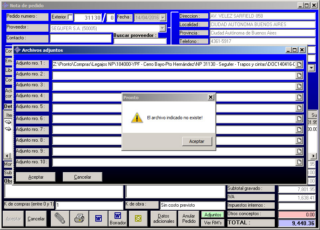The height and width of the screenshot is (230, 320).
Task: Browse file for Adjunto nro. 1
Action: [x=299, y=65]
